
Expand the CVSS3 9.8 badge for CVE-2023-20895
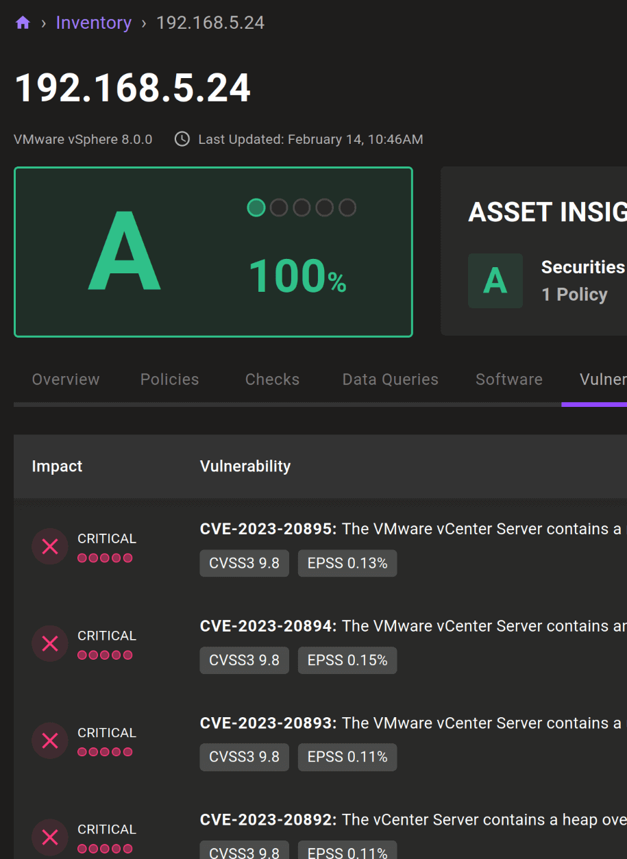point(244,562)
